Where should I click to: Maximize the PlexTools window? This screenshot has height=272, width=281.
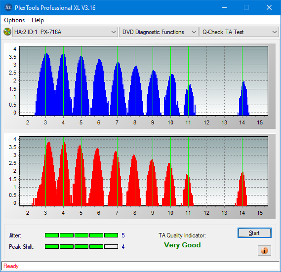pyautogui.click(x=246, y=7)
